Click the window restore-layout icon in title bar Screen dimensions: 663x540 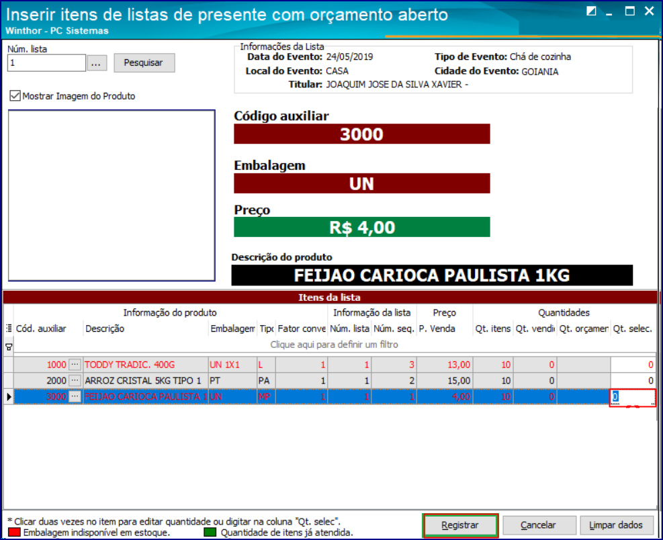(x=591, y=11)
